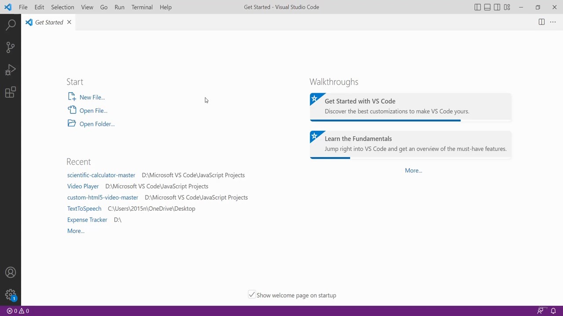The image size is (563, 316).
Task: Open the Edit menu
Action: click(x=39, y=7)
